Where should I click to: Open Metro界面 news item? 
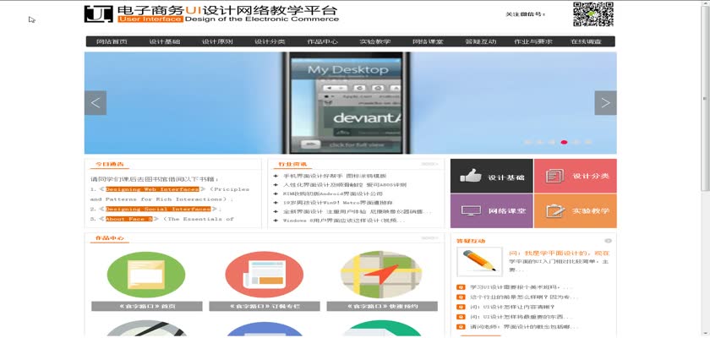click(x=338, y=203)
